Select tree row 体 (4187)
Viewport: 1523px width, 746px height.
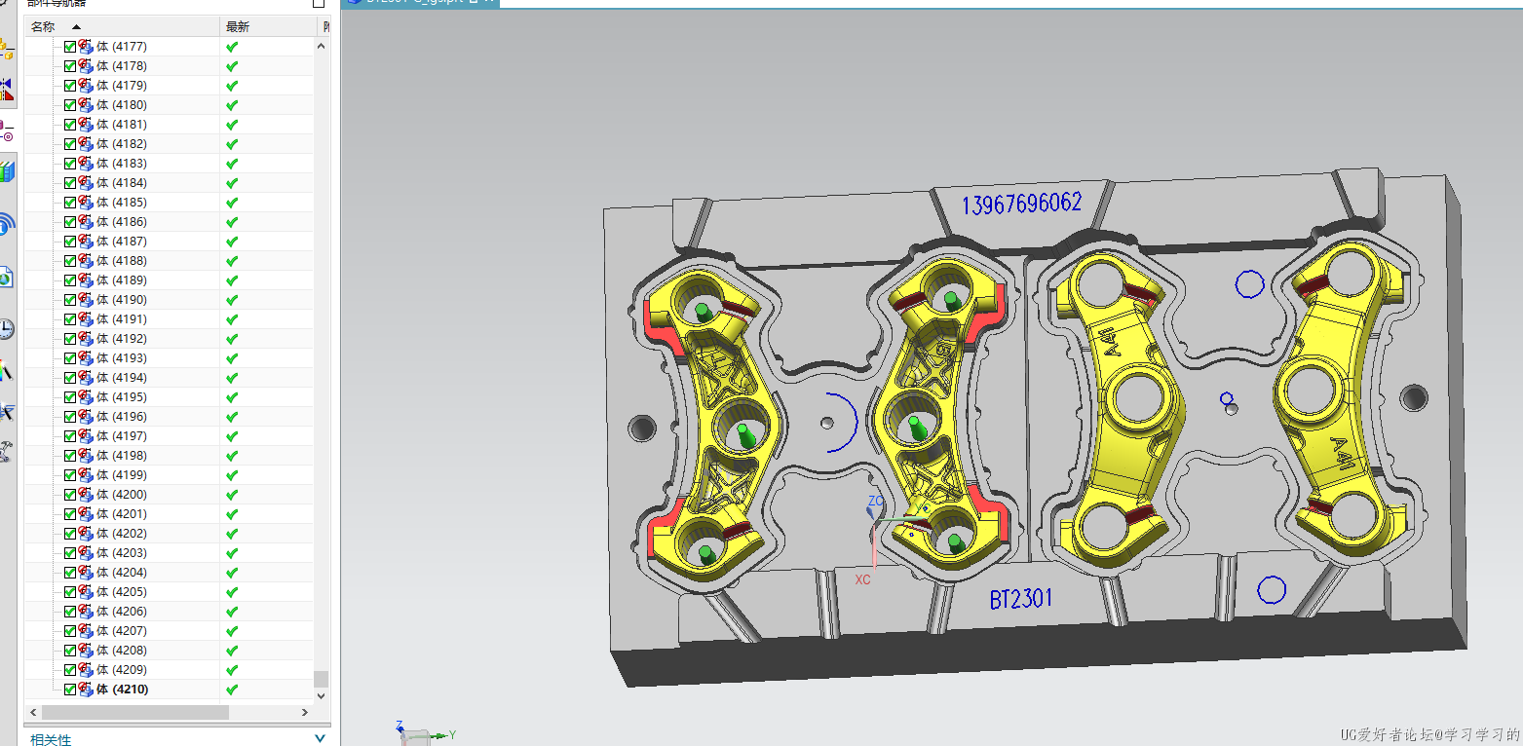170,242
